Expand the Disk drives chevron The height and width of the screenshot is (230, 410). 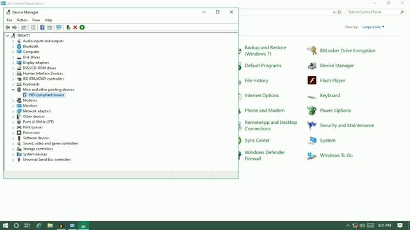(13, 57)
